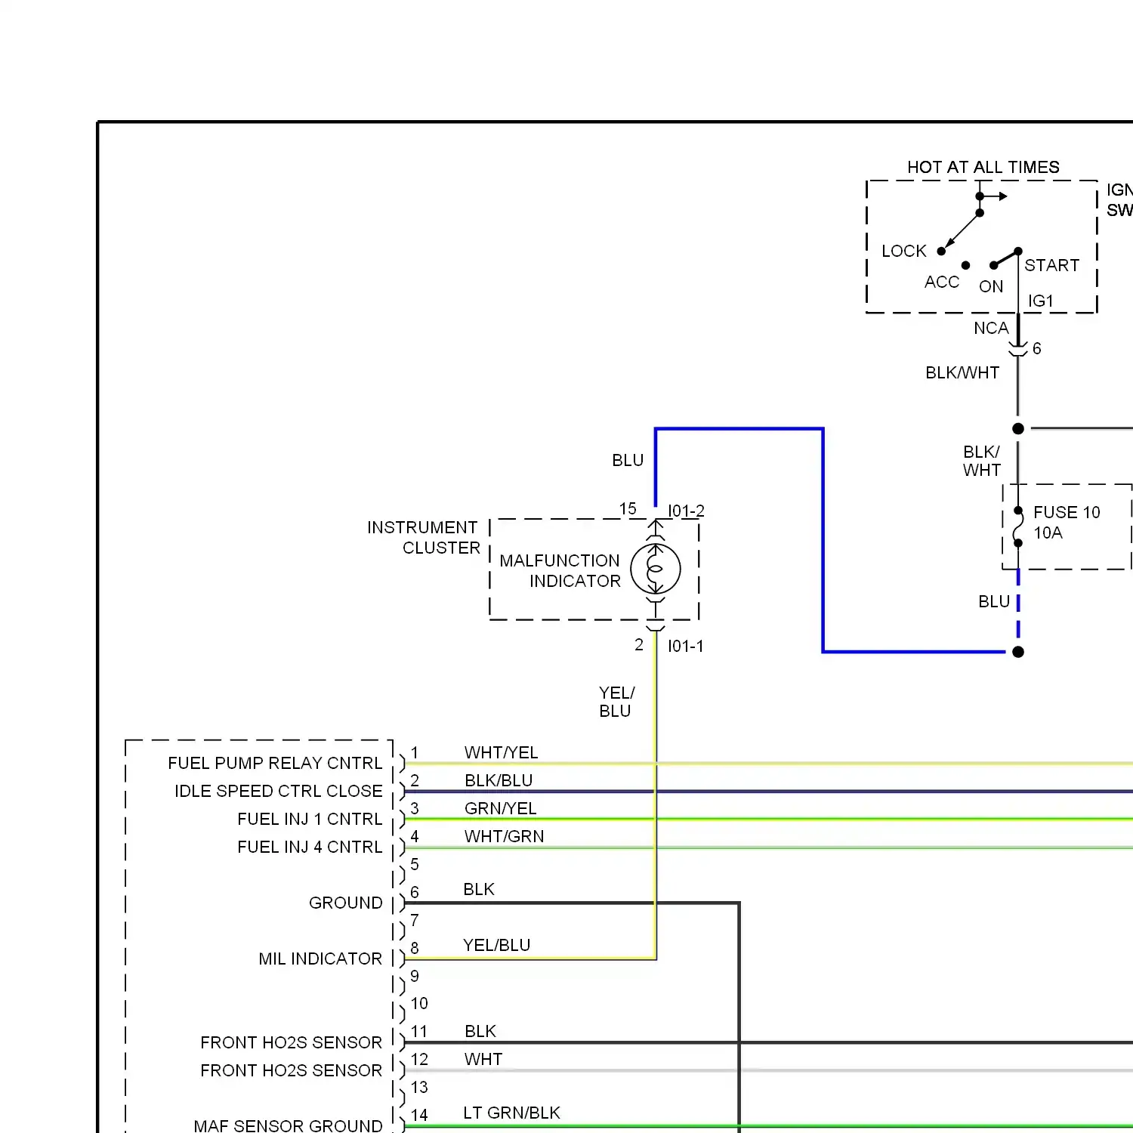The image size is (1133, 1133).
Task: Click the BLK/WHT label above Fuse 10
Action: pos(982,461)
